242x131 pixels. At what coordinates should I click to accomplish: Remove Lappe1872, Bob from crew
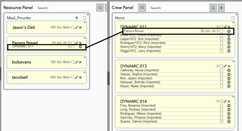pyautogui.click(x=229, y=39)
